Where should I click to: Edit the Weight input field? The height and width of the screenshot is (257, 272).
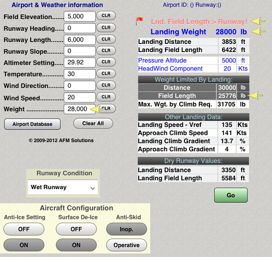[x=80, y=109]
